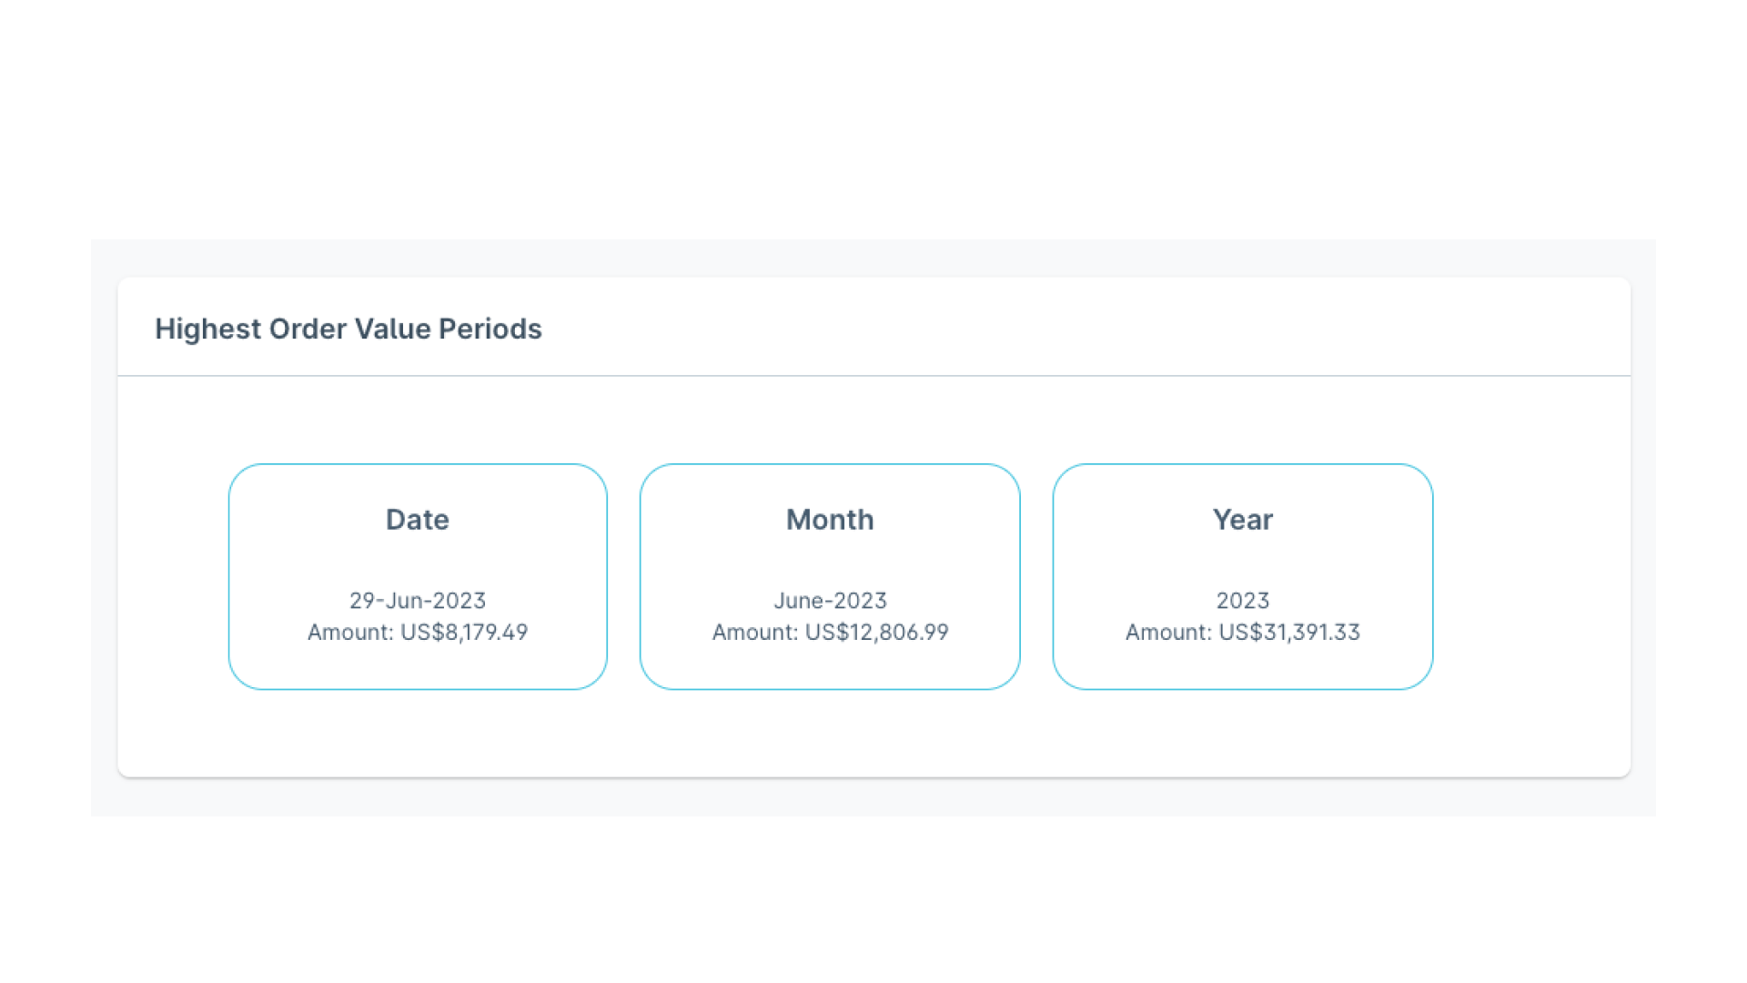Click the Highest Order Value Periods heading
Viewport: 1747px width, 983px height.
(348, 329)
